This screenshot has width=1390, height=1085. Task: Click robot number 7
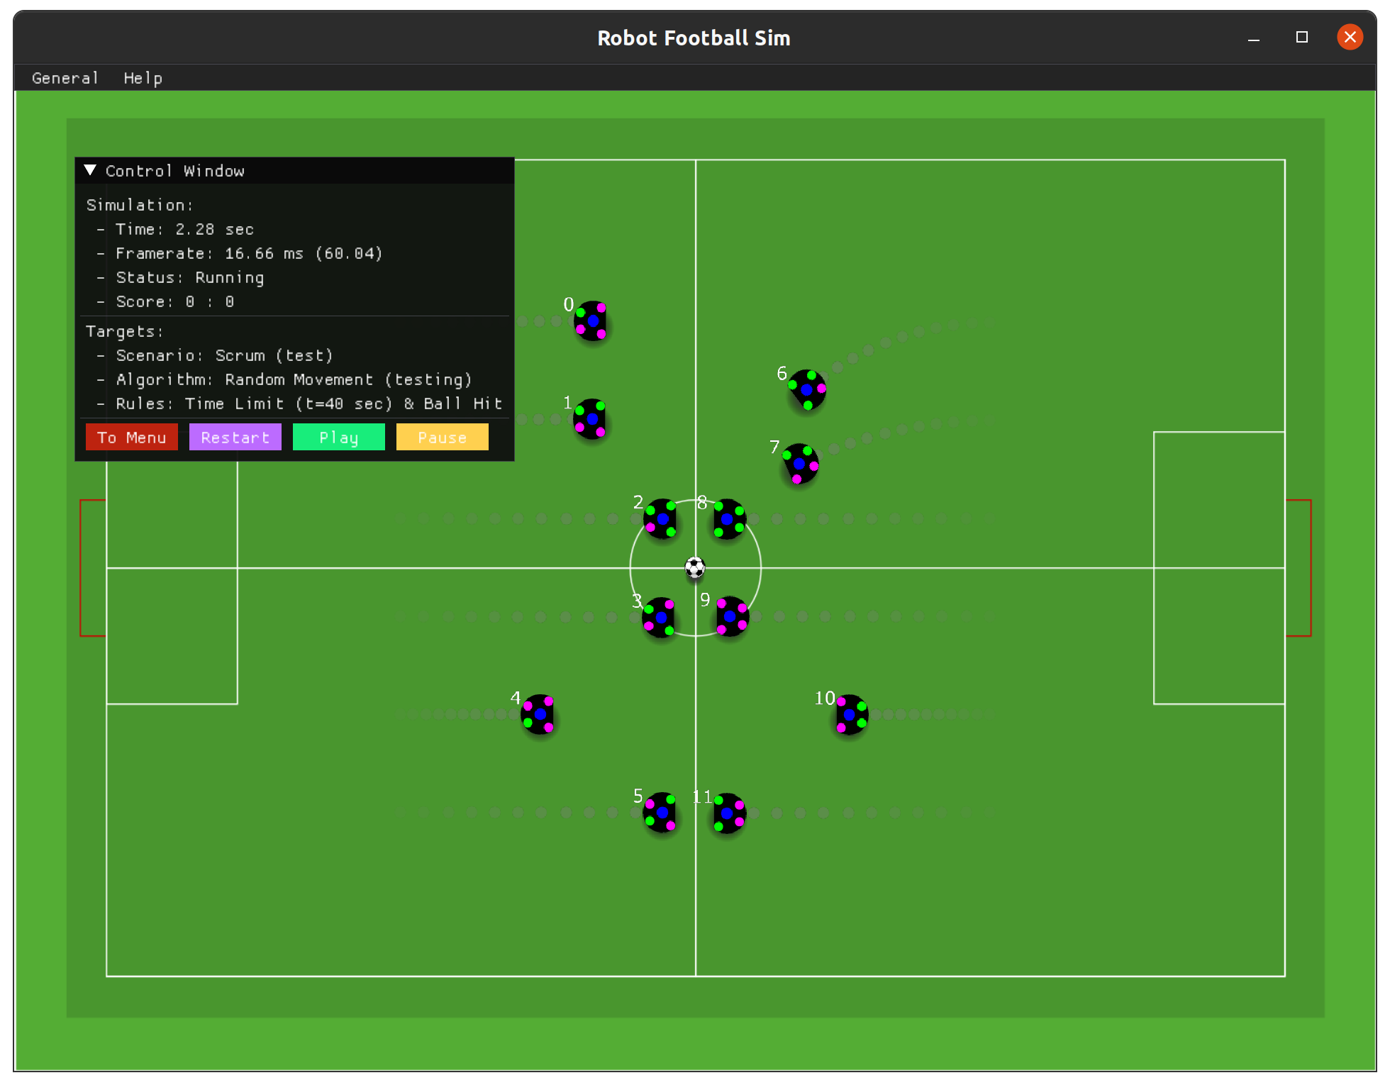tap(800, 464)
